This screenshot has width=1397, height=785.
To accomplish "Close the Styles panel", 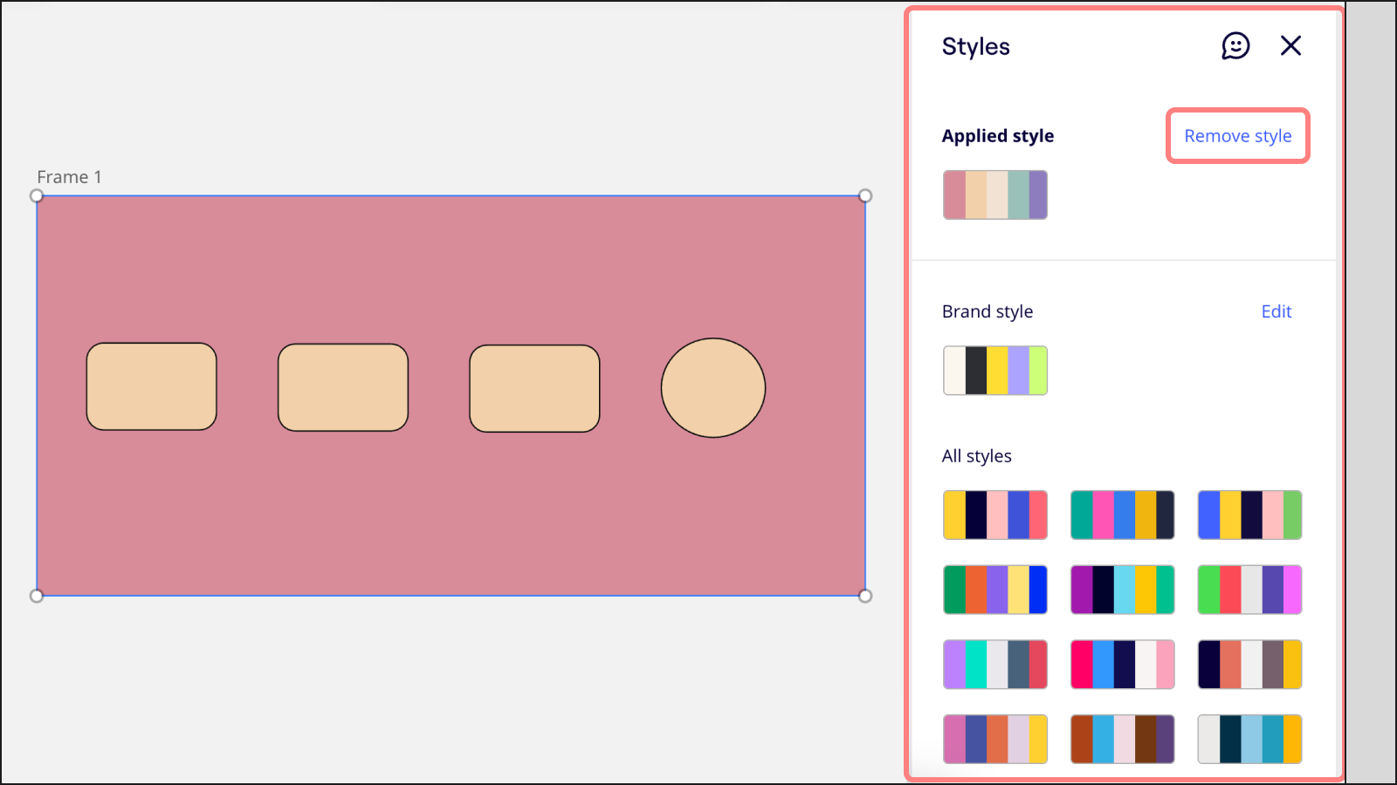I will pyautogui.click(x=1290, y=46).
